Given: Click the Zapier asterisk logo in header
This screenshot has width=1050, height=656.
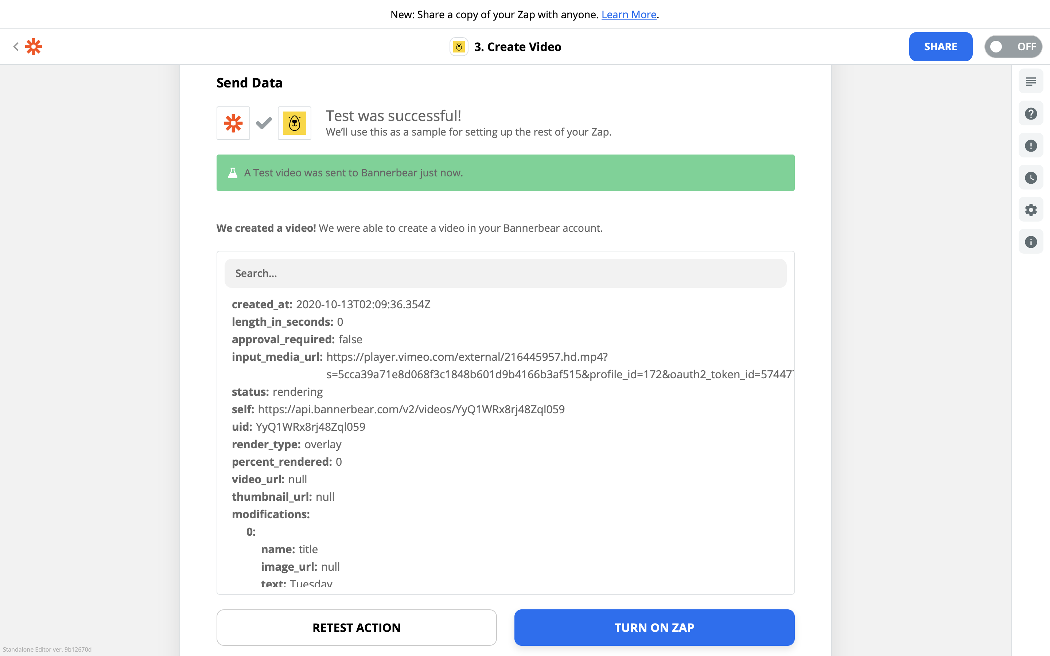Looking at the screenshot, I should tap(34, 46).
